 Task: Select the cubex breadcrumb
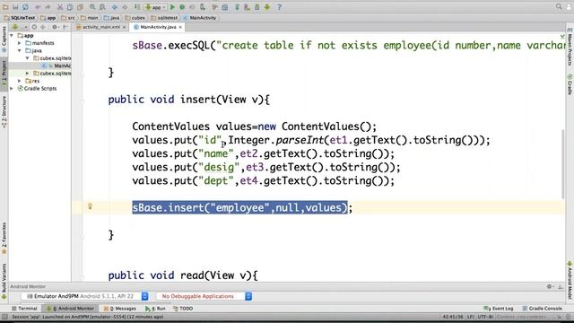(x=135, y=18)
